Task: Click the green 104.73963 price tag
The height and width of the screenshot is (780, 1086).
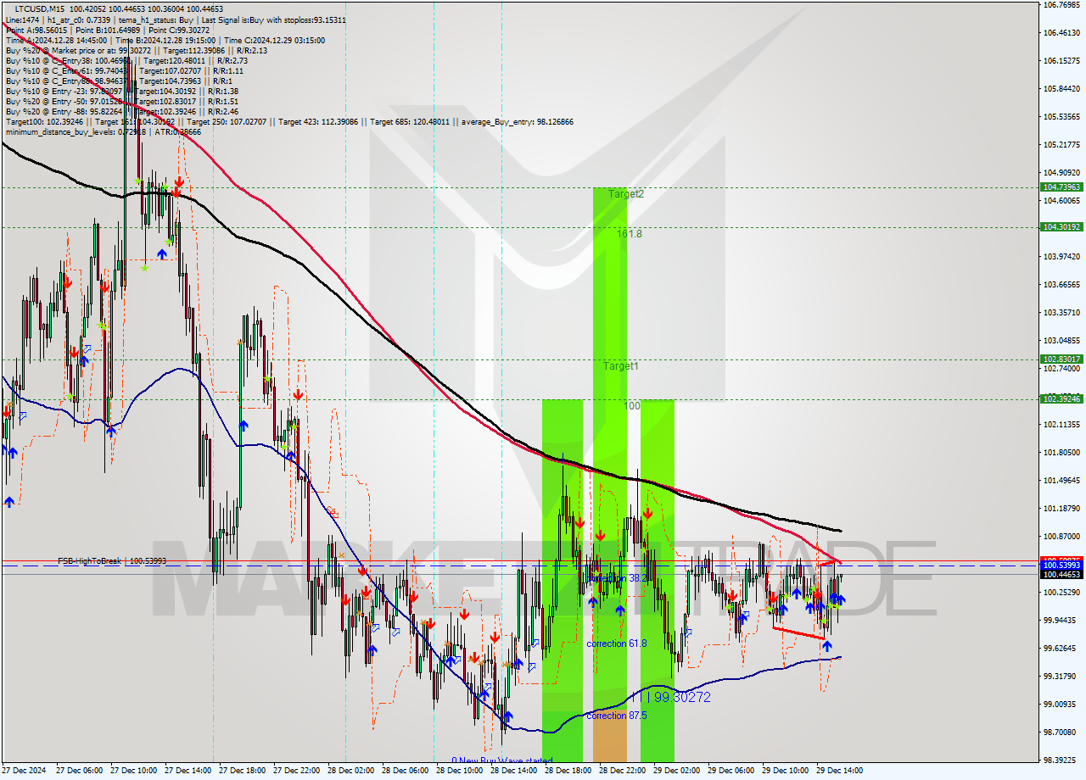Action: 1062,187
